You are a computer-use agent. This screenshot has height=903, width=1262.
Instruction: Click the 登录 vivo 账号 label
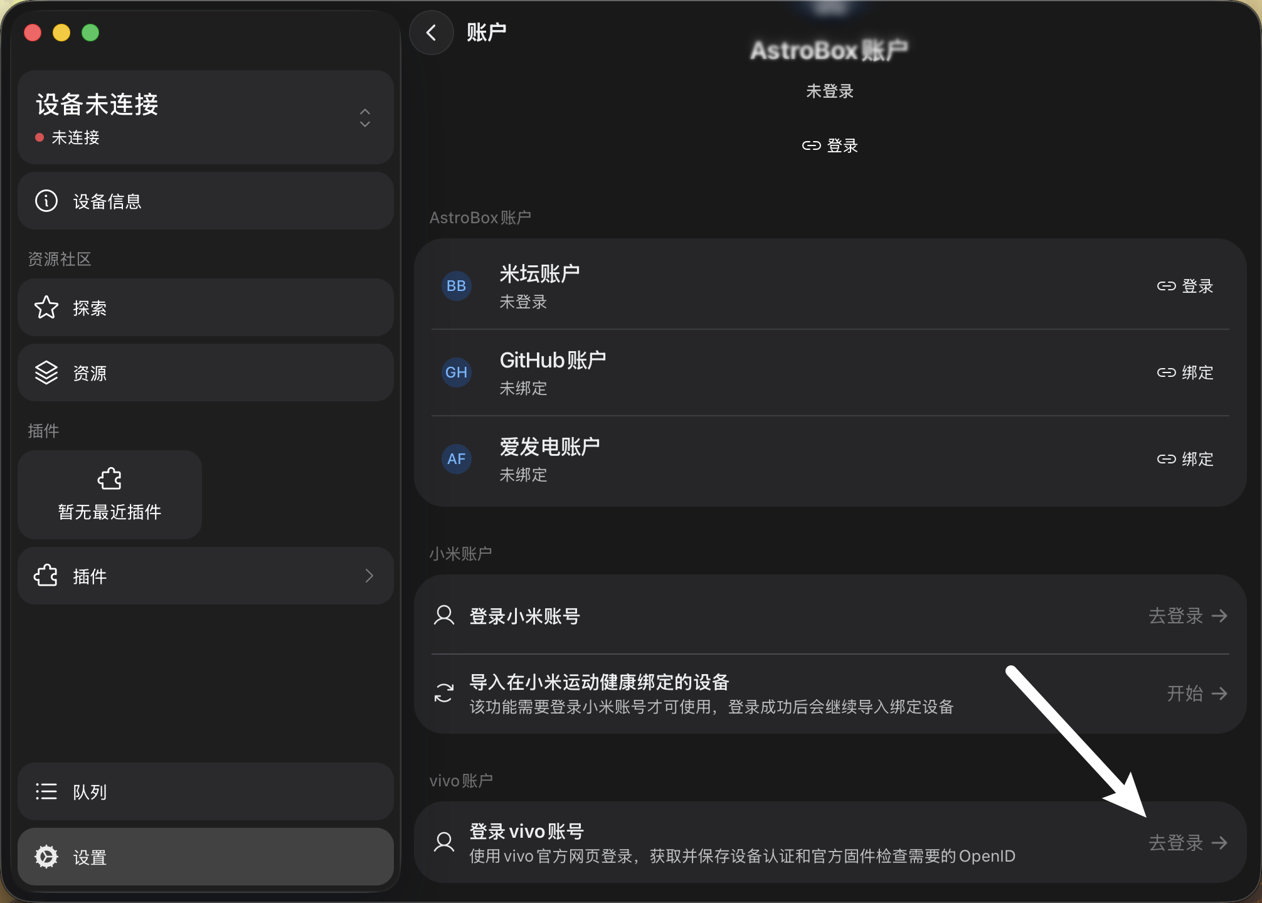click(527, 831)
